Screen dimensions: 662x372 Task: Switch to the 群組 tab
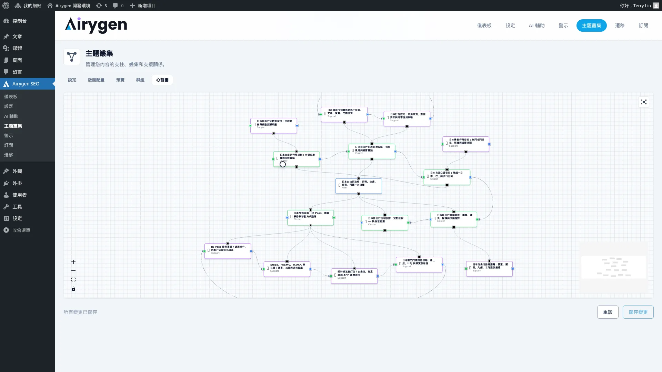point(140,80)
